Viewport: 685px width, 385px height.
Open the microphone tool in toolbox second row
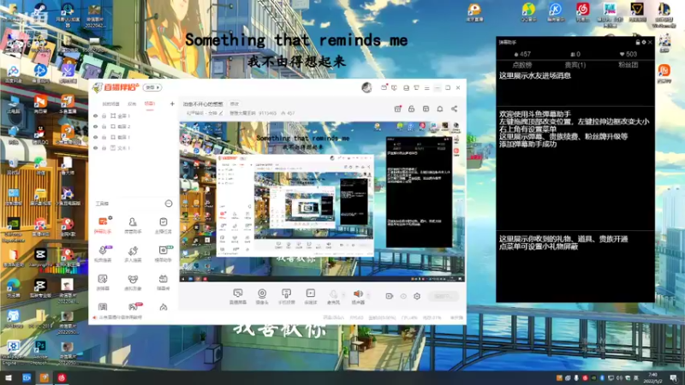(103, 253)
